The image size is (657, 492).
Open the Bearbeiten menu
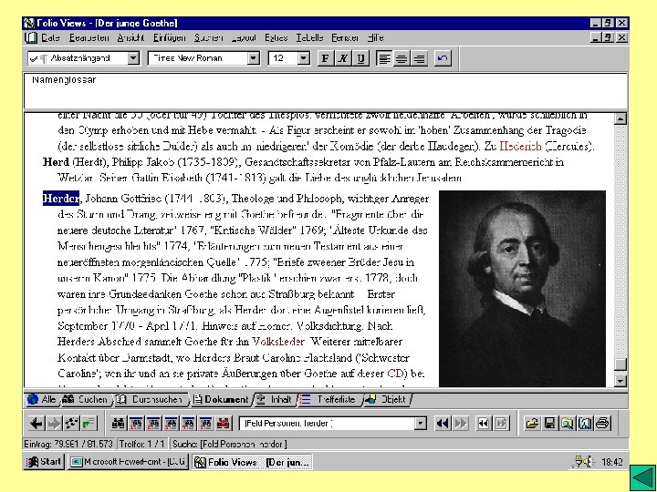pyautogui.click(x=89, y=37)
